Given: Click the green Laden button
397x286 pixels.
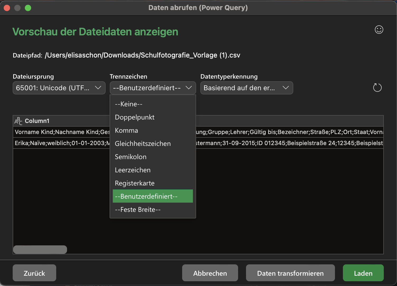Looking at the screenshot, I should [x=363, y=273].
